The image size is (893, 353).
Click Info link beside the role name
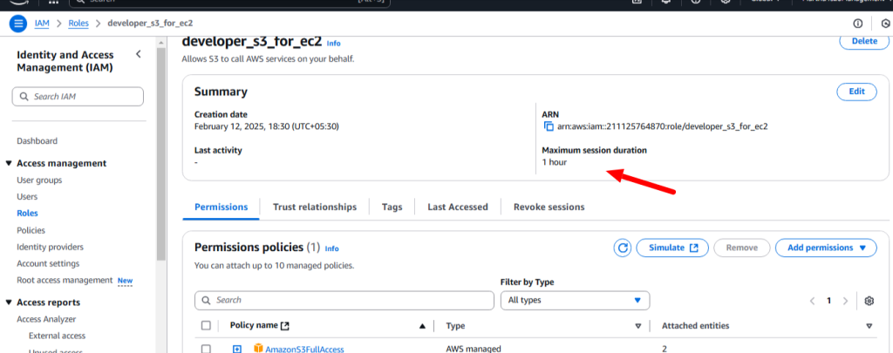coord(334,44)
